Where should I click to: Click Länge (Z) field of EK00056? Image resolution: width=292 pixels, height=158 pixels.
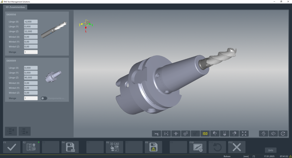[x=31, y=31]
